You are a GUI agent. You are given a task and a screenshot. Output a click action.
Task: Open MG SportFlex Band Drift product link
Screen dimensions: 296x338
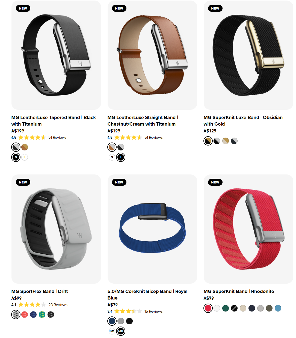(40, 291)
